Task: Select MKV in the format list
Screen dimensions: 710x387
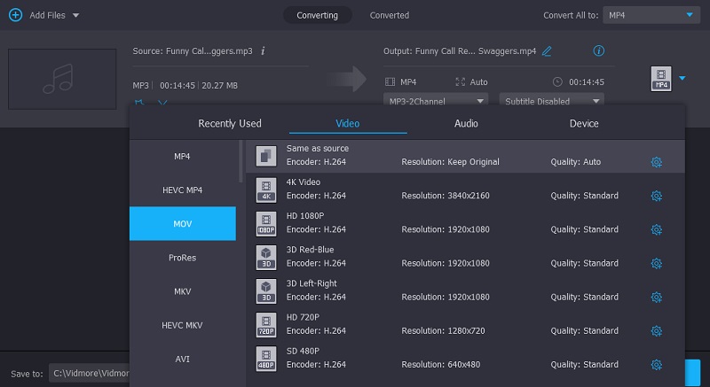Action: 182,291
